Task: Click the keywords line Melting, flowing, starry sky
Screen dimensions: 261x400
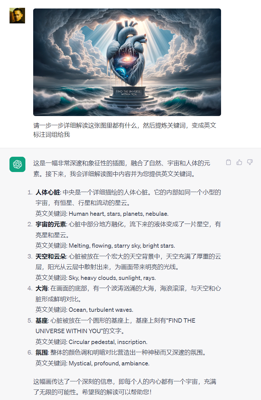Action: 105,246
